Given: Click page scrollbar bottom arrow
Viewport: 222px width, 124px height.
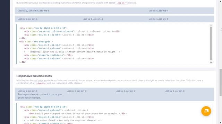Looking at the screenshot, I should pyautogui.click(x=221, y=123).
